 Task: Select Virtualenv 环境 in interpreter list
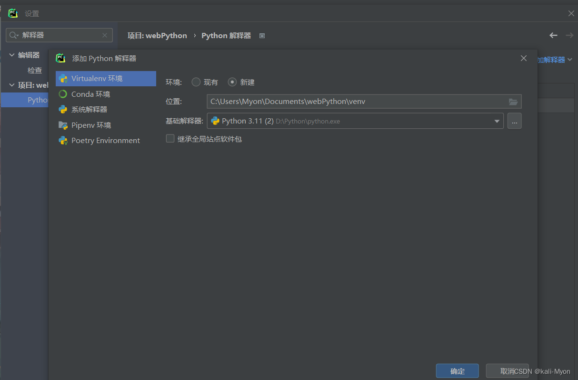[x=106, y=79]
